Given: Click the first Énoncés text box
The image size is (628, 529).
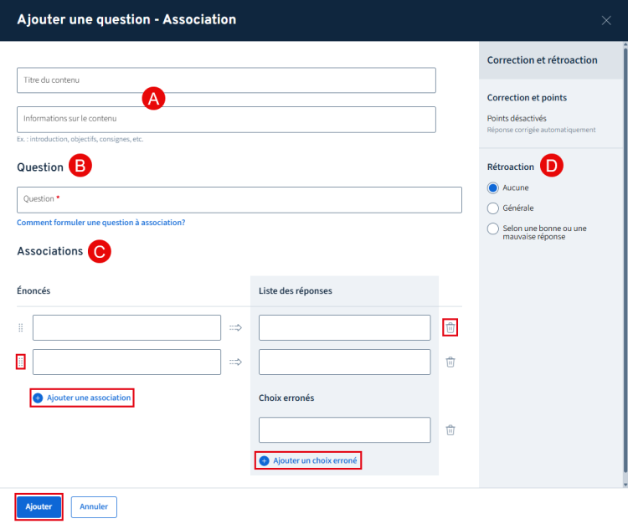Looking at the screenshot, I should pyautogui.click(x=126, y=328).
